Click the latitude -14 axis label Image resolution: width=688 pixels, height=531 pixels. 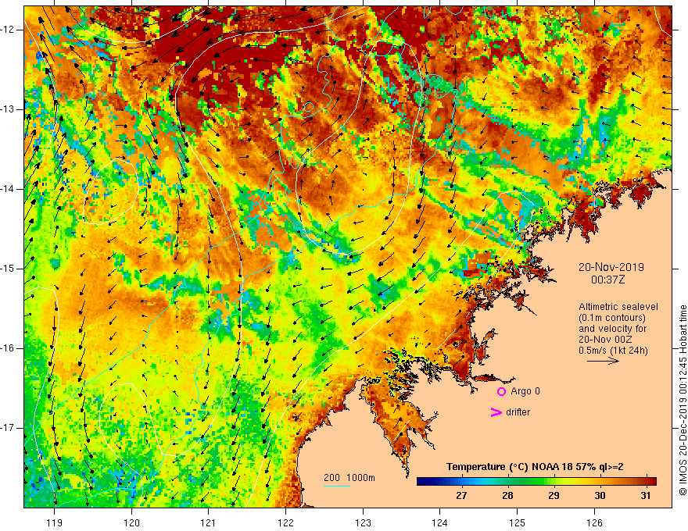pos(8,189)
